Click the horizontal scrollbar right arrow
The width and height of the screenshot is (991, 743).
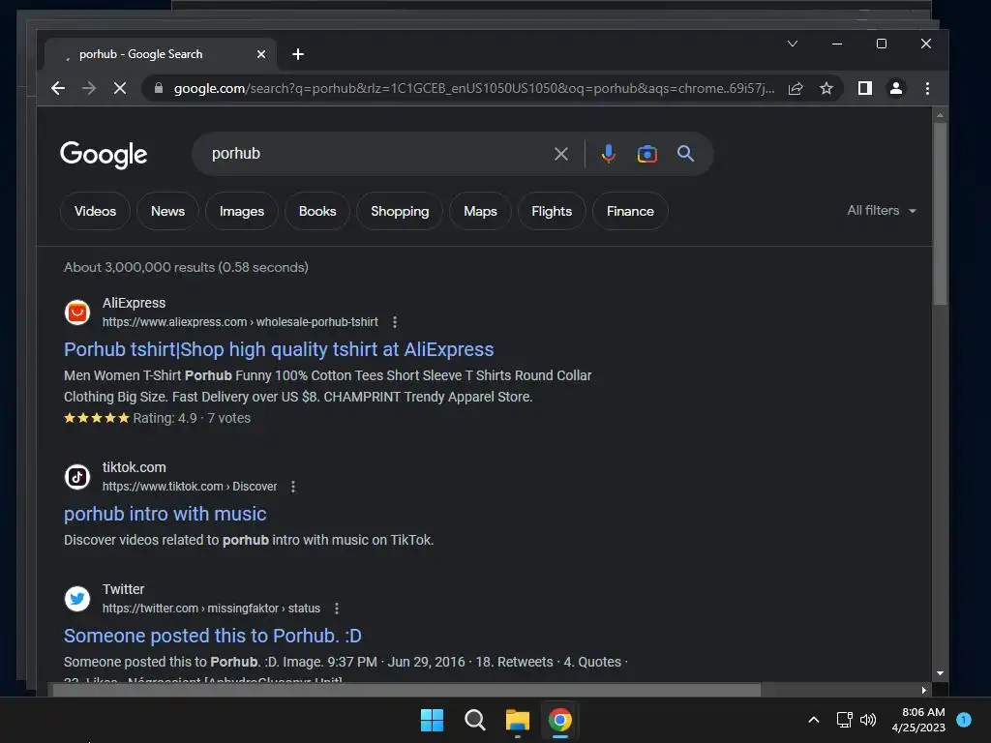coord(924,690)
